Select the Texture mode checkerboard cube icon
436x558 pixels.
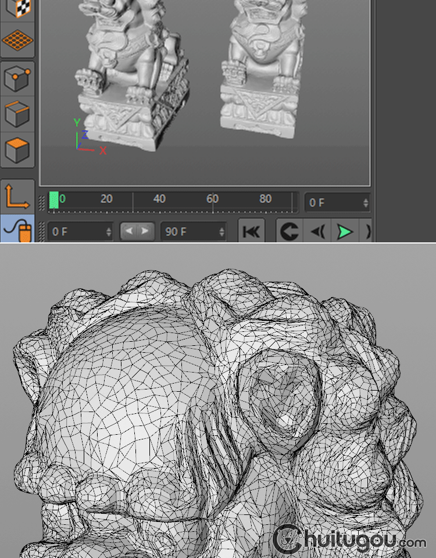(x=17, y=9)
